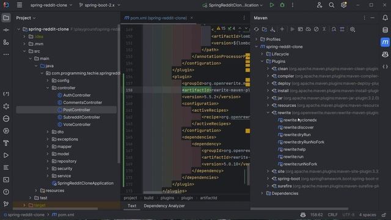Open the Terminal tool window icon
Viewport: 391px width, 220px height.
(x=6, y=180)
